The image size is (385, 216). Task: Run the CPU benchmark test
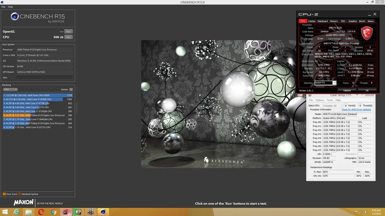click(x=68, y=37)
